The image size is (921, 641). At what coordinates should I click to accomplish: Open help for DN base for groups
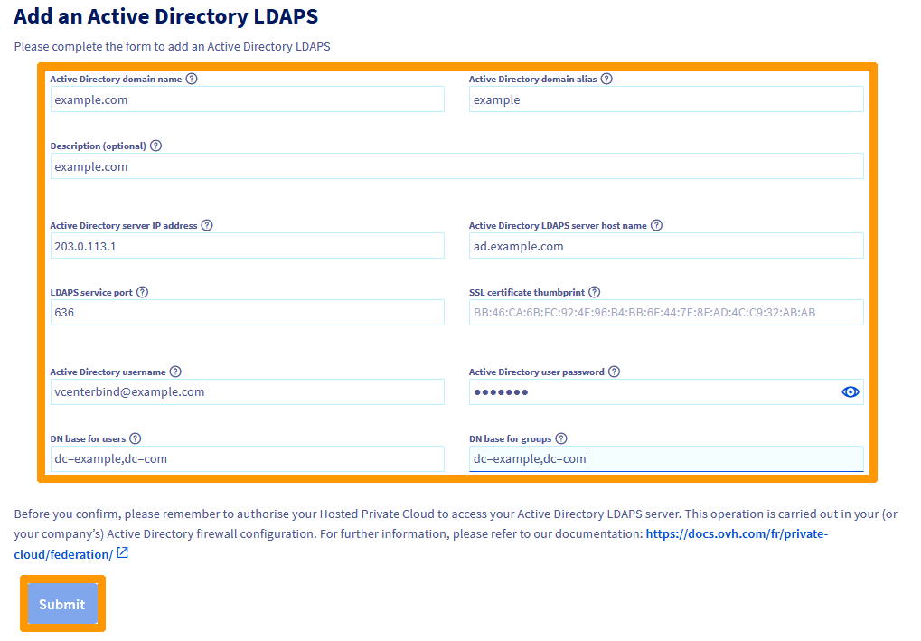561,438
